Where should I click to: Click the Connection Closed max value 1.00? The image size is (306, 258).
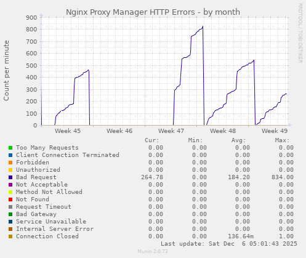tap(286, 236)
